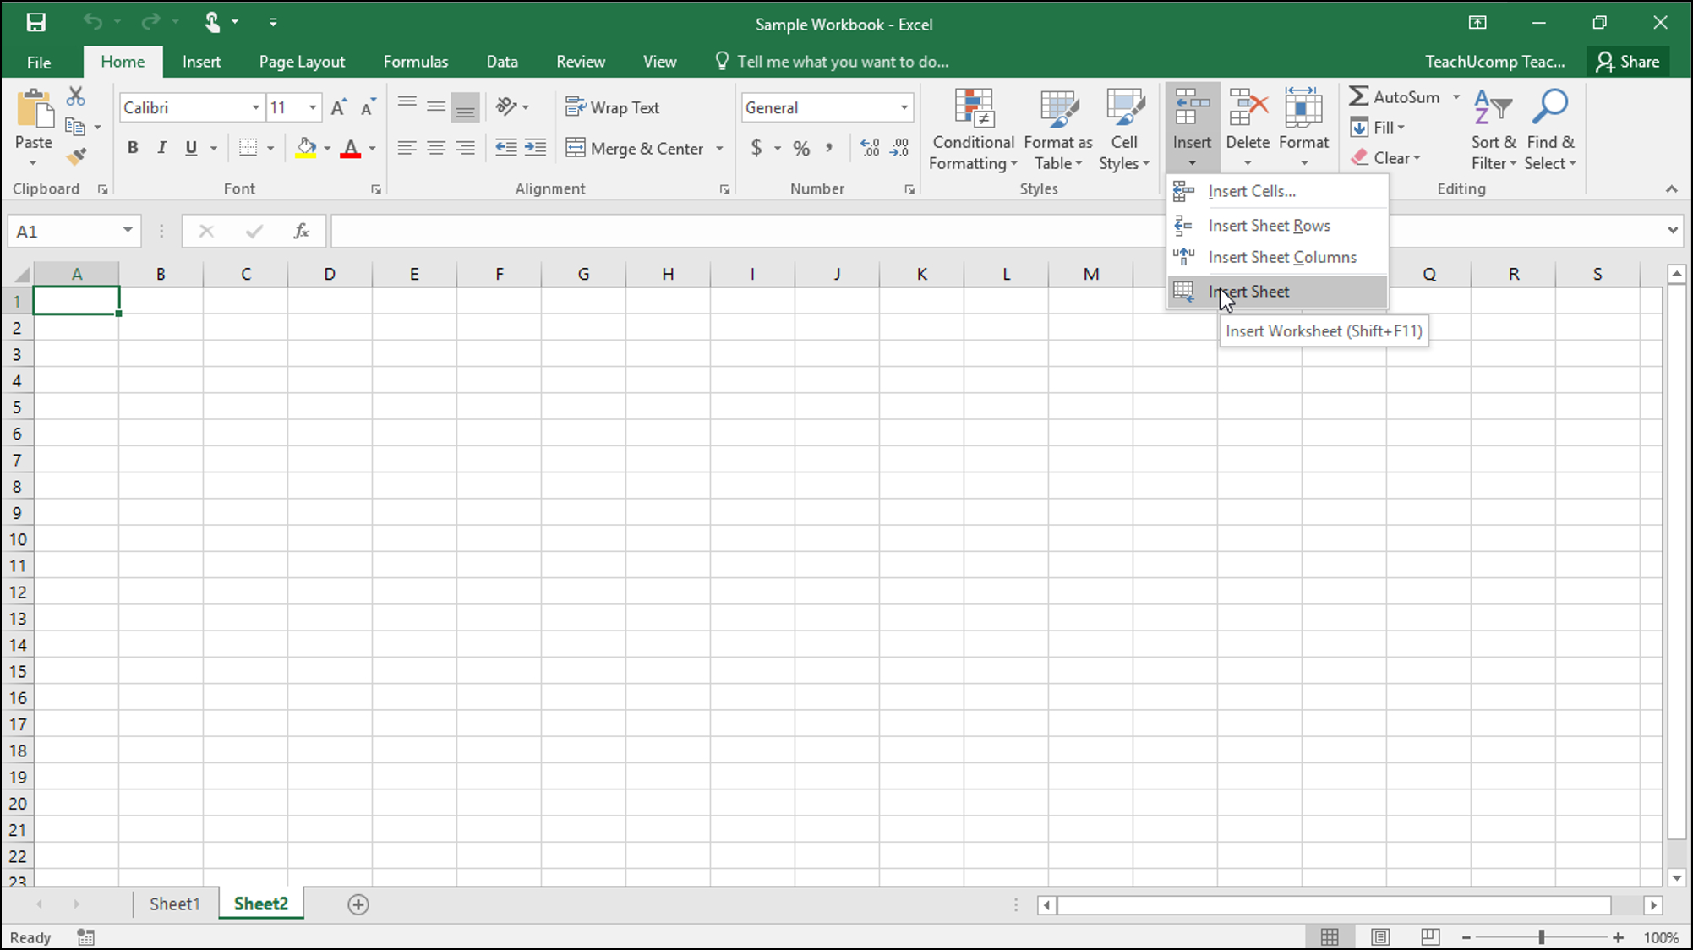Select Insert Cells from the dropdown

(x=1252, y=191)
